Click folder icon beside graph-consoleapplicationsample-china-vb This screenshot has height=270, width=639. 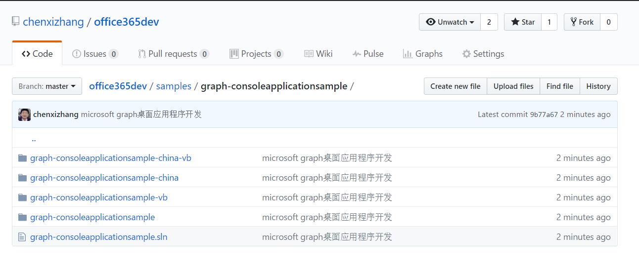coord(22,158)
